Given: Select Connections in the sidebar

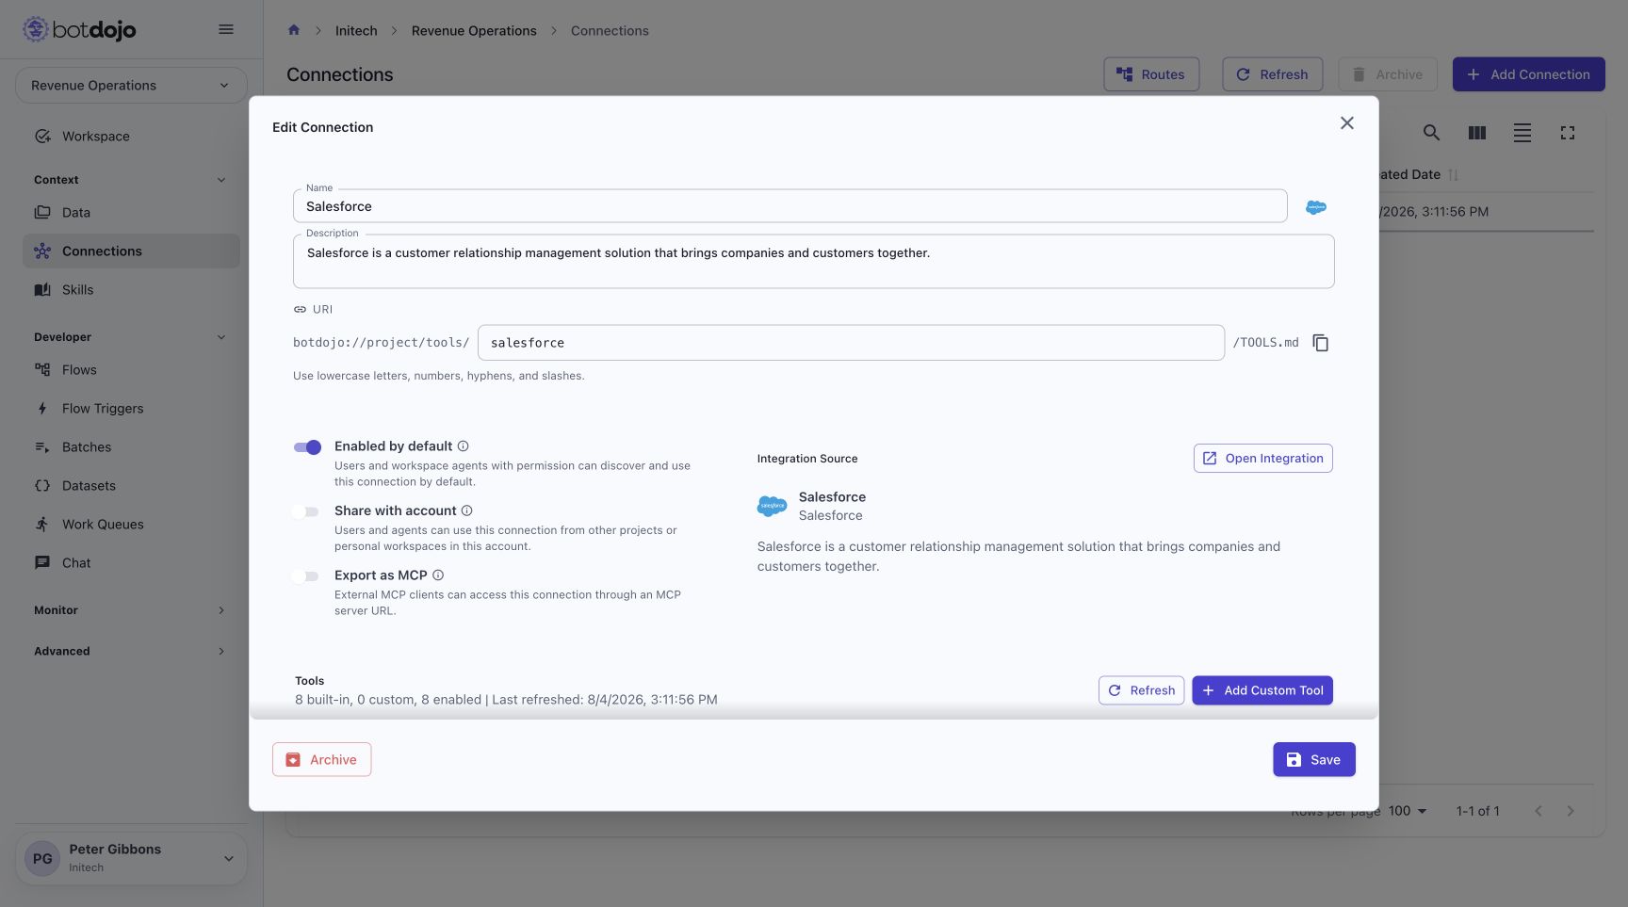Looking at the screenshot, I should [131, 251].
